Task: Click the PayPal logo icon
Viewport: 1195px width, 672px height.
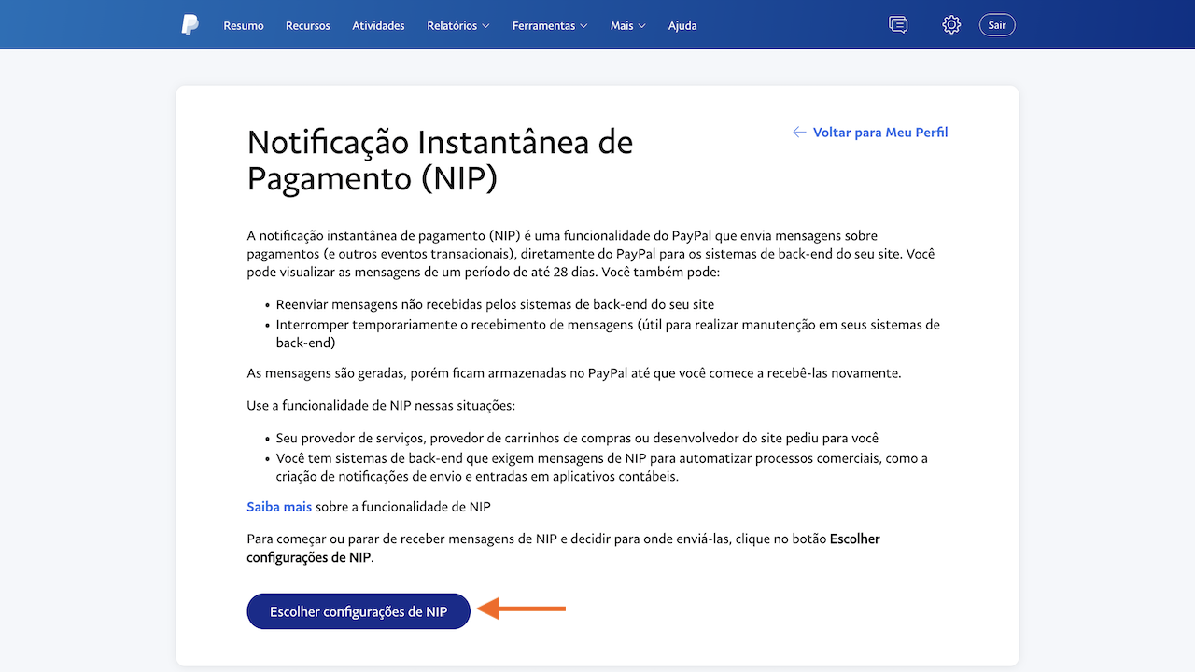Action: coord(190,25)
